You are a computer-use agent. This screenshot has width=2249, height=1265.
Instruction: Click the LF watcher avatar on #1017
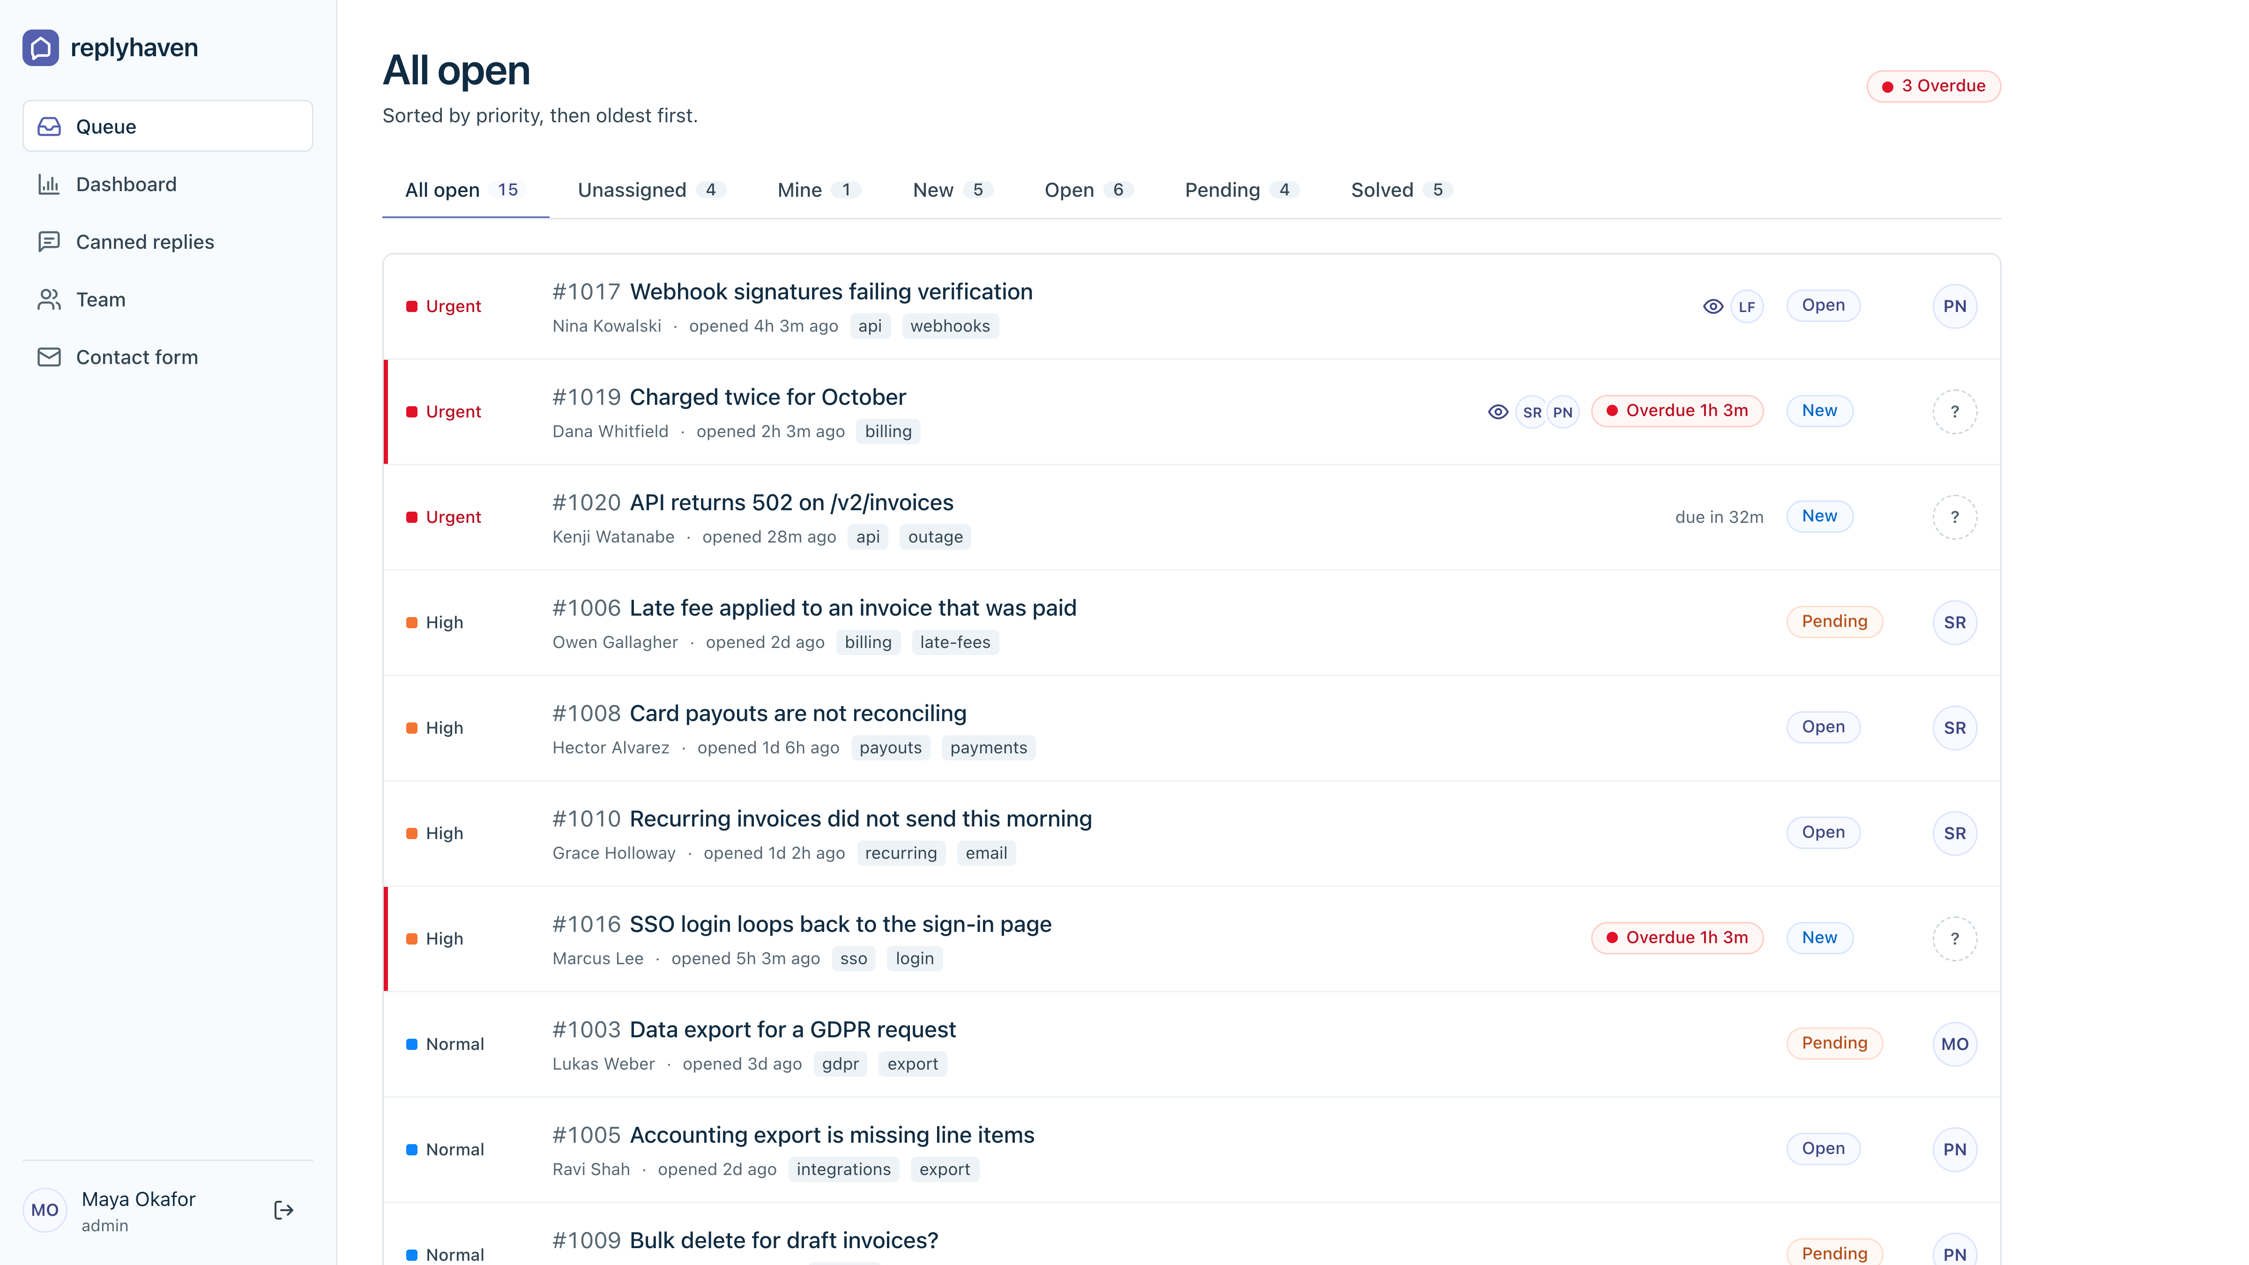(x=1747, y=306)
